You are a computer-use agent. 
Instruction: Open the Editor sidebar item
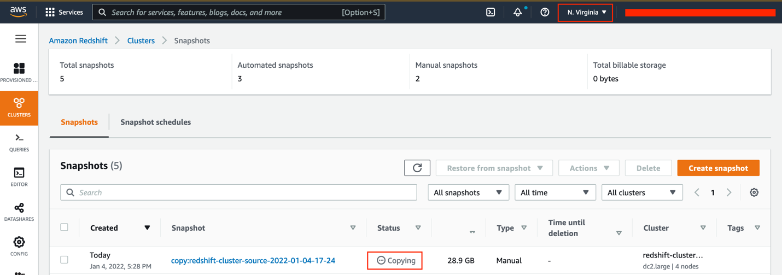(19, 177)
